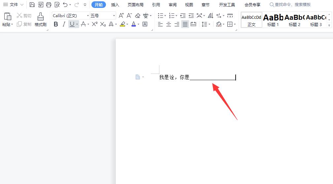Click the phonetic guide 文 icon
333x184 pixels.
tap(146, 15)
